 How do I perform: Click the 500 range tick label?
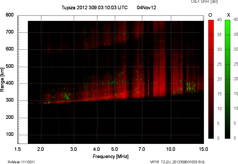[10, 66]
